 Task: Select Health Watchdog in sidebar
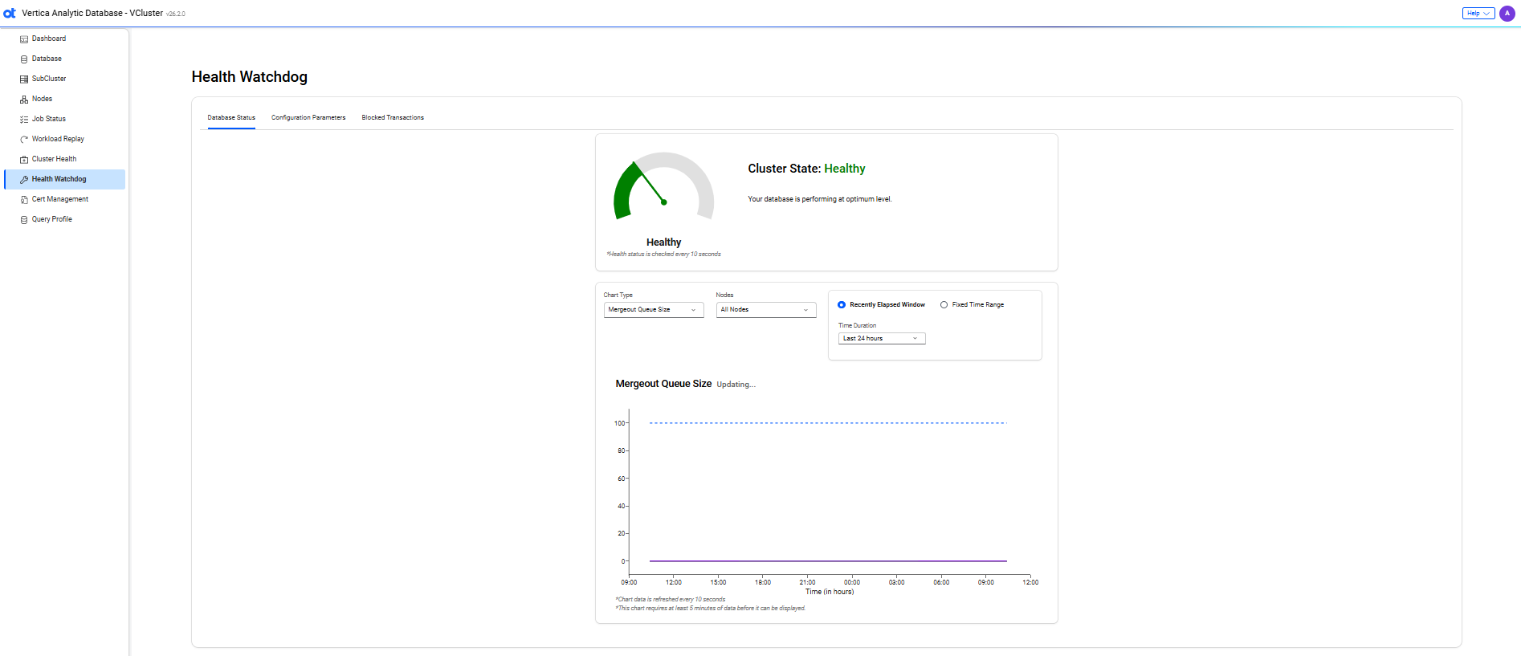[x=65, y=179]
